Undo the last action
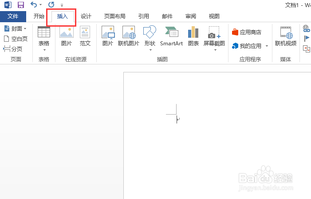311x199 pixels. click(x=34, y=4)
